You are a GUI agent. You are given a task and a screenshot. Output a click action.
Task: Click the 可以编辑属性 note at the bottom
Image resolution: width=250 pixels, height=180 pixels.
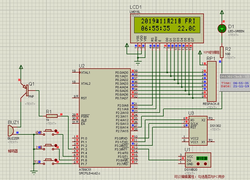[199, 177]
